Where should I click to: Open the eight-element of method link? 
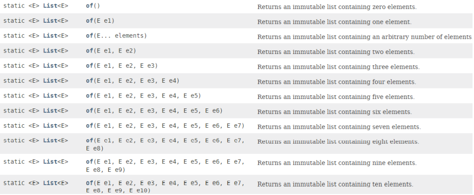89,141
